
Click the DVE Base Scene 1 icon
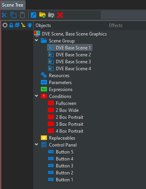tap(51, 47)
